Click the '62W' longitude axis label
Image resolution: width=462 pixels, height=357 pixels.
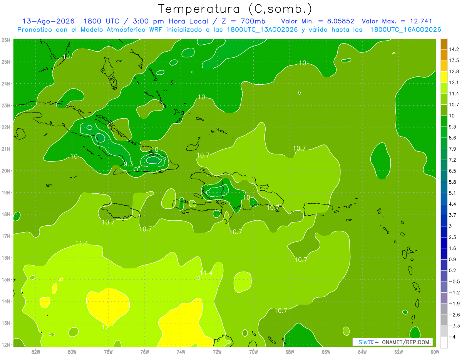click(x=398, y=352)
